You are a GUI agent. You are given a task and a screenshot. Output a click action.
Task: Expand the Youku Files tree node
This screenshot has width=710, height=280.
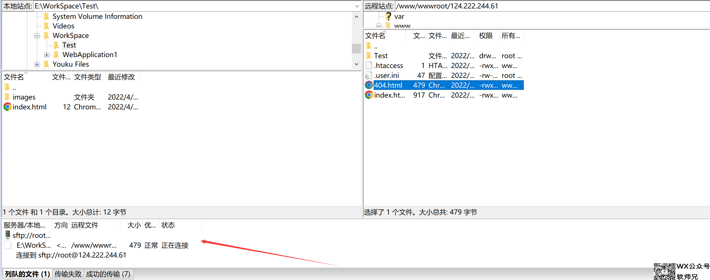(x=37, y=64)
